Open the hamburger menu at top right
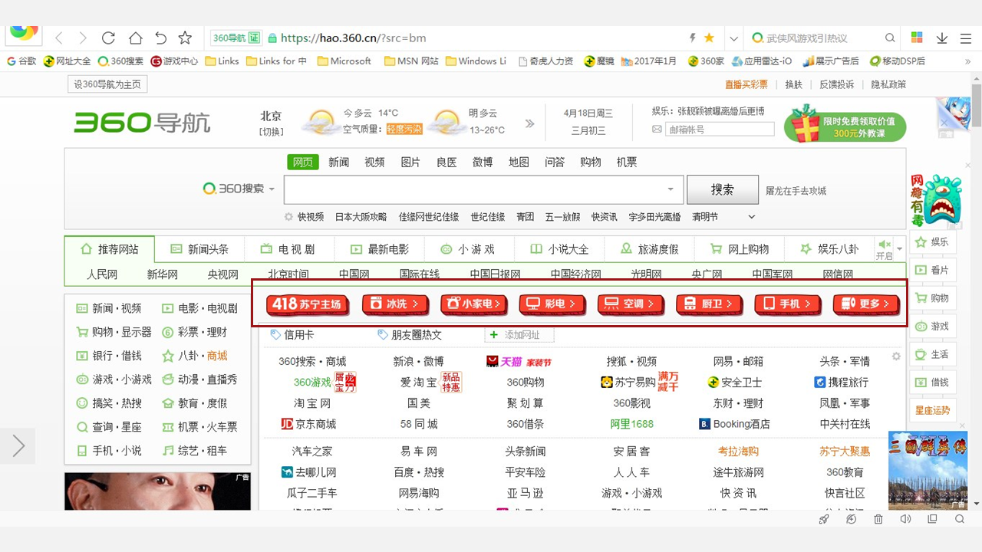 click(x=965, y=37)
